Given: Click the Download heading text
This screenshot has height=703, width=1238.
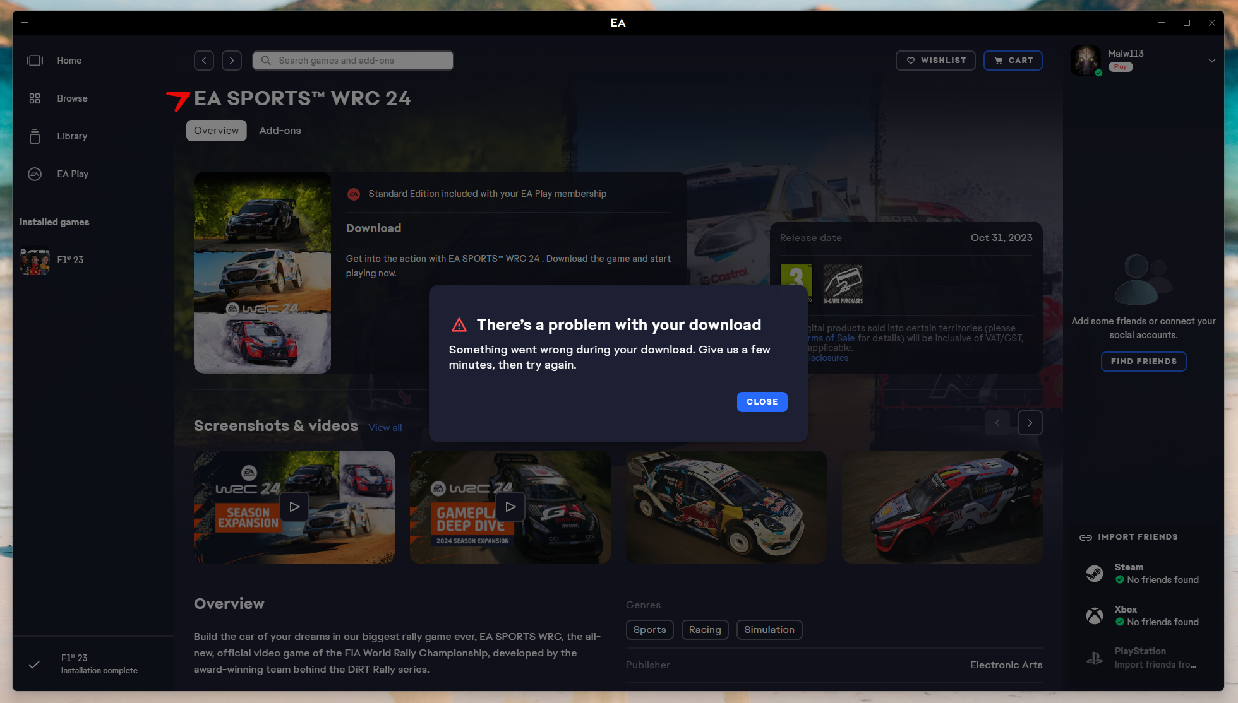Looking at the screenshot, I should click(x=373, y=228).
